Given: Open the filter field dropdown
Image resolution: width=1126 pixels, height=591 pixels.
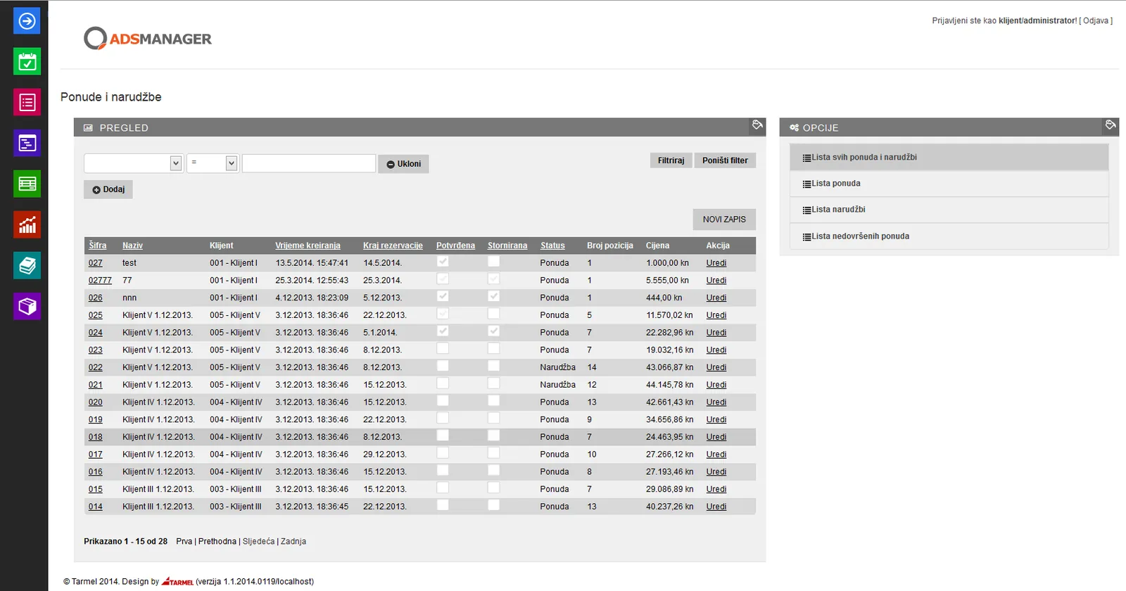Looking at the screenshot, I should (133, 163).
